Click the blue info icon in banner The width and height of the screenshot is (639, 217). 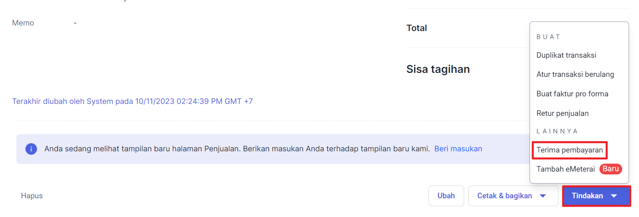[x=31, y=149]
